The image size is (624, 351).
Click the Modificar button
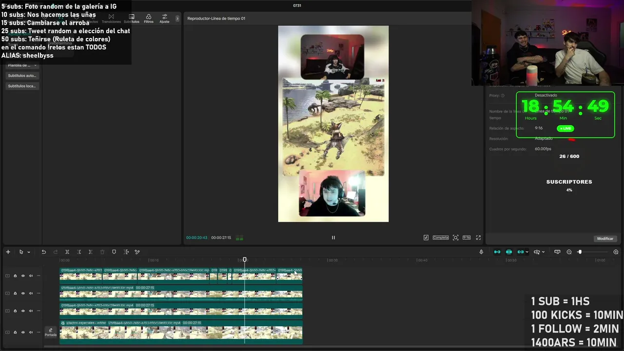(605, 238)
